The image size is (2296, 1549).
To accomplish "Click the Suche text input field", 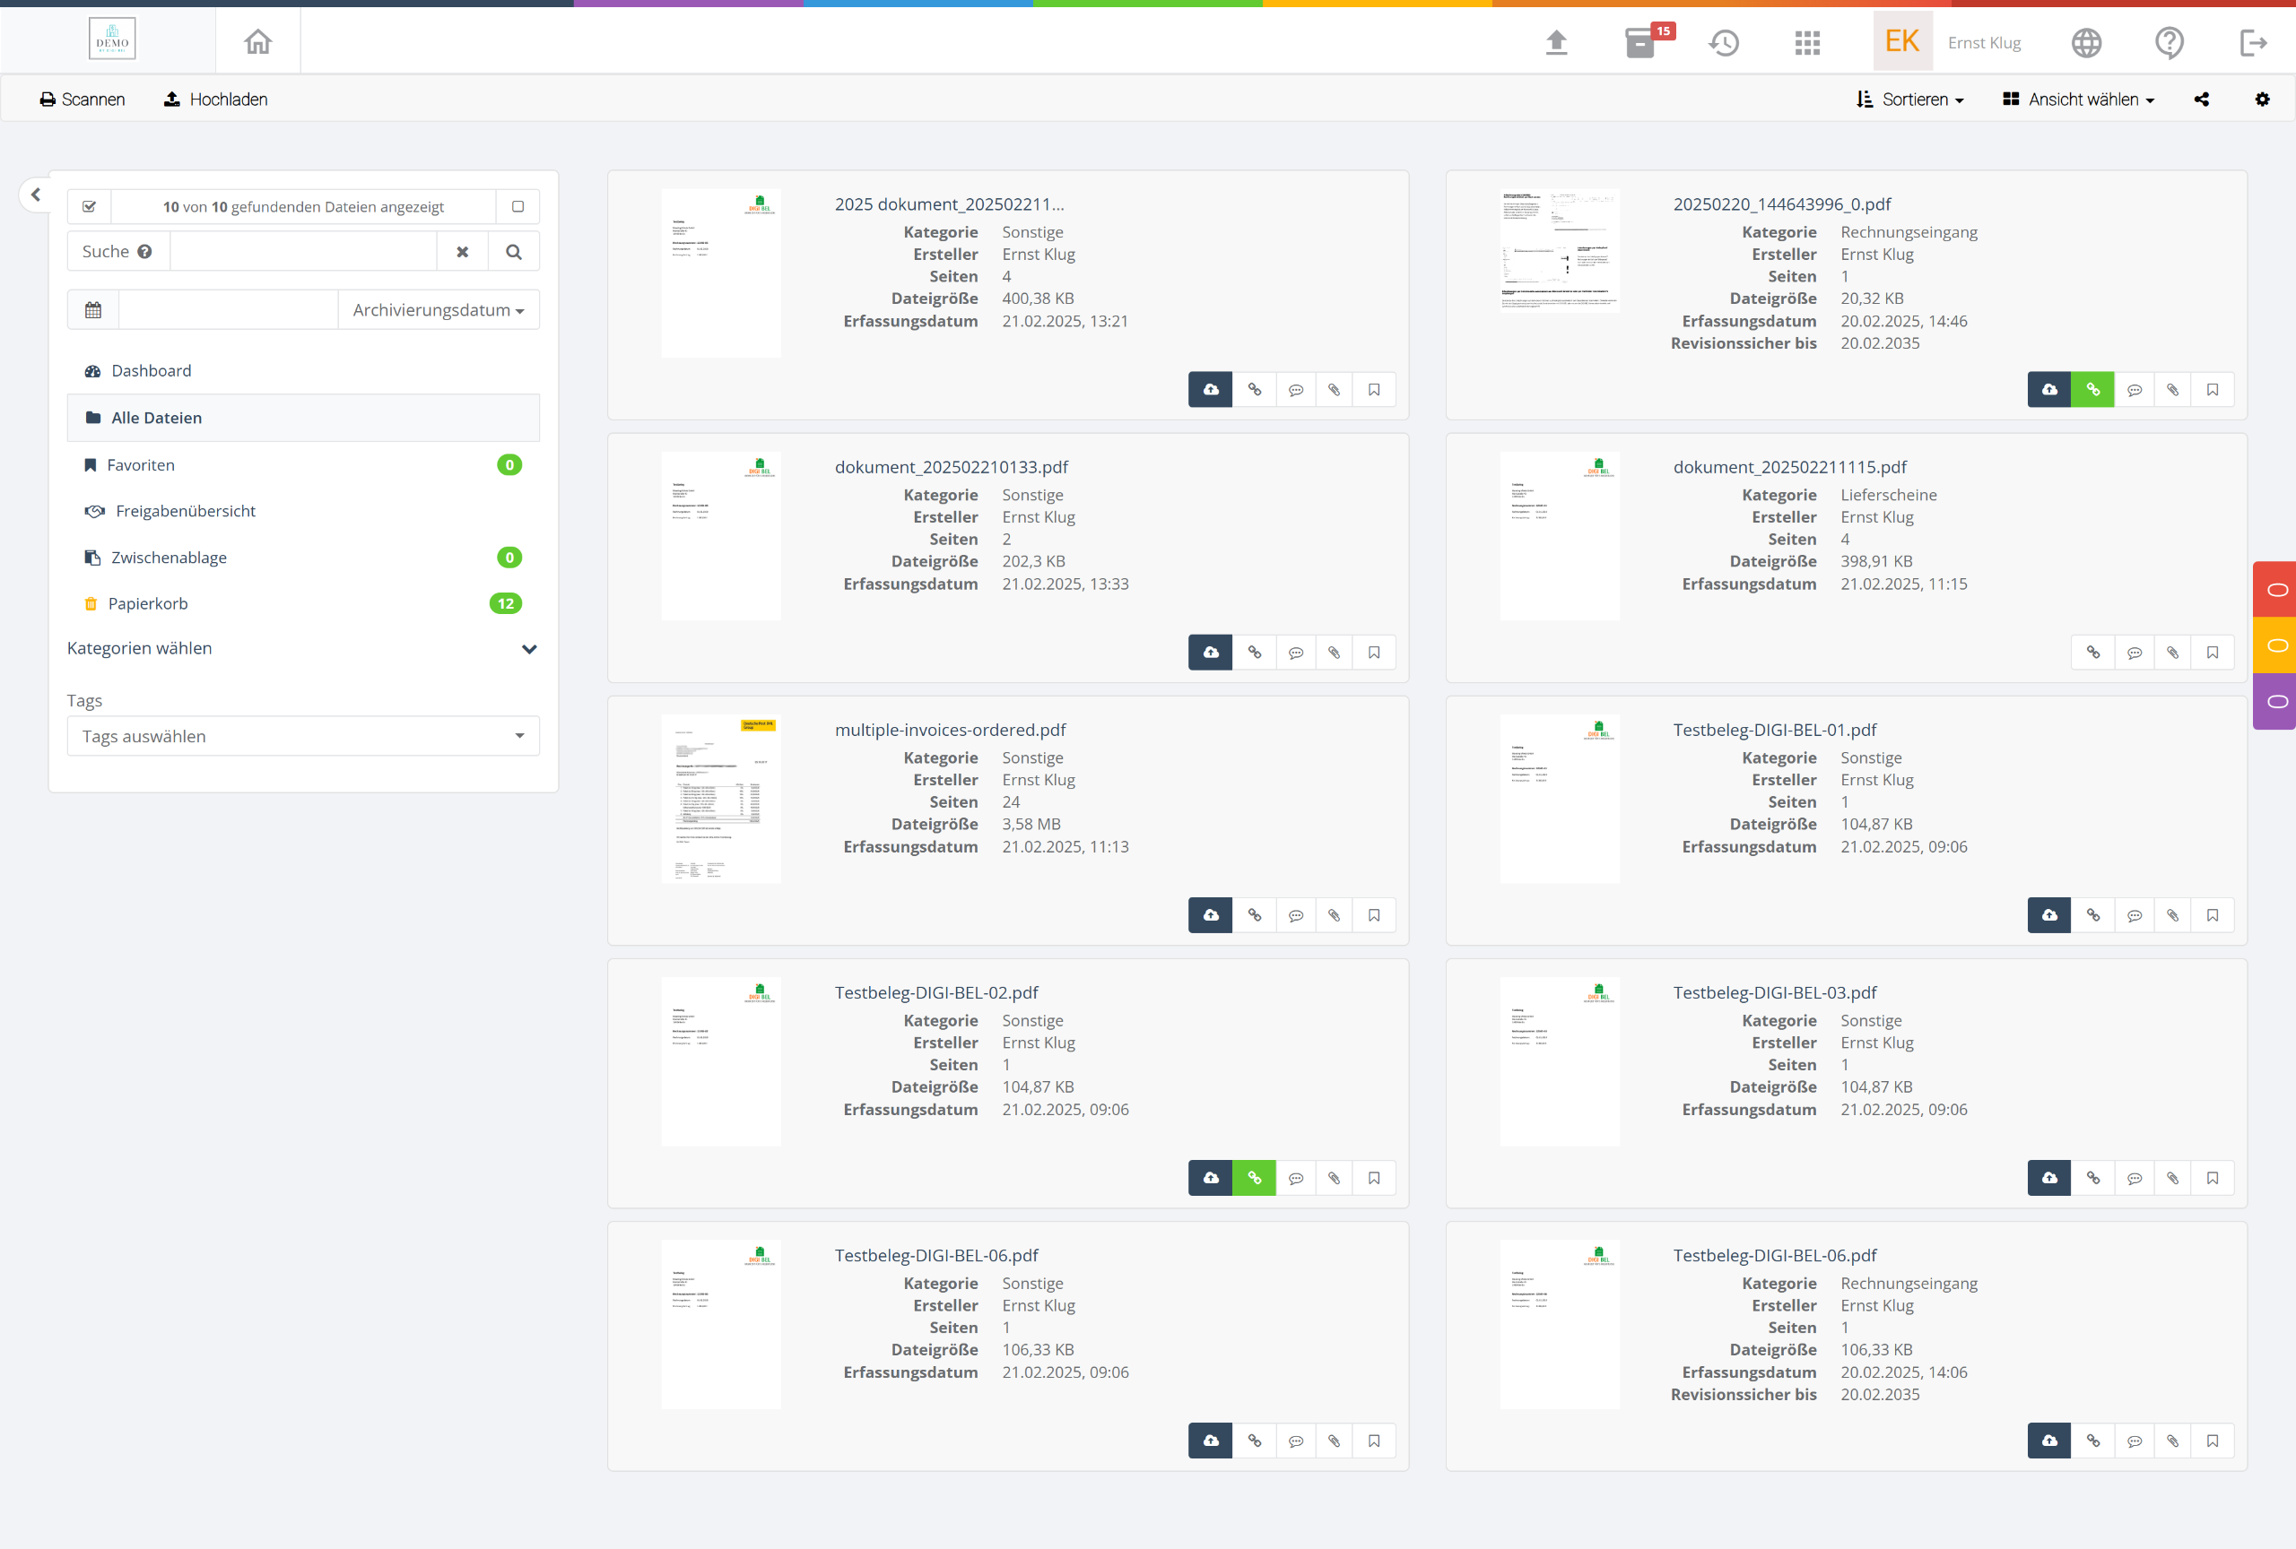I will pos(302,252).
